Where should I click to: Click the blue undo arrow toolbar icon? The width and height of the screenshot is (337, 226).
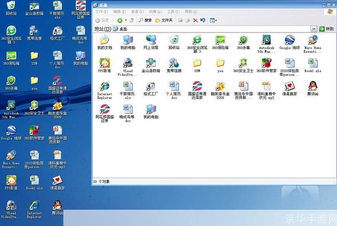(203, 20)
